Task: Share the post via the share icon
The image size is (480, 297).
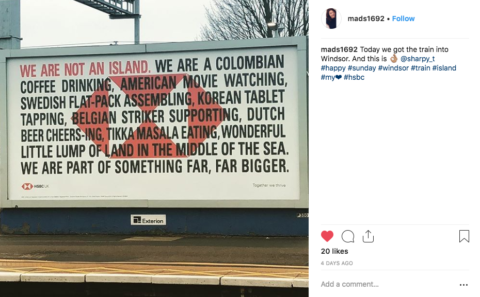Action: [x=368, y=236]
